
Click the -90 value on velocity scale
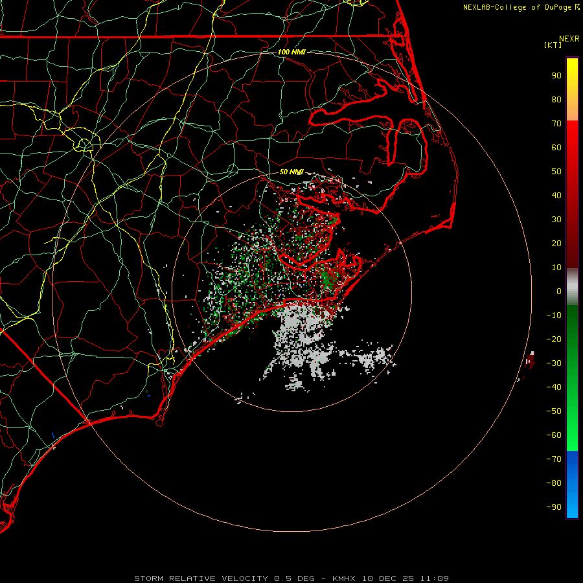pyautogui.click(x=554, y=507)
